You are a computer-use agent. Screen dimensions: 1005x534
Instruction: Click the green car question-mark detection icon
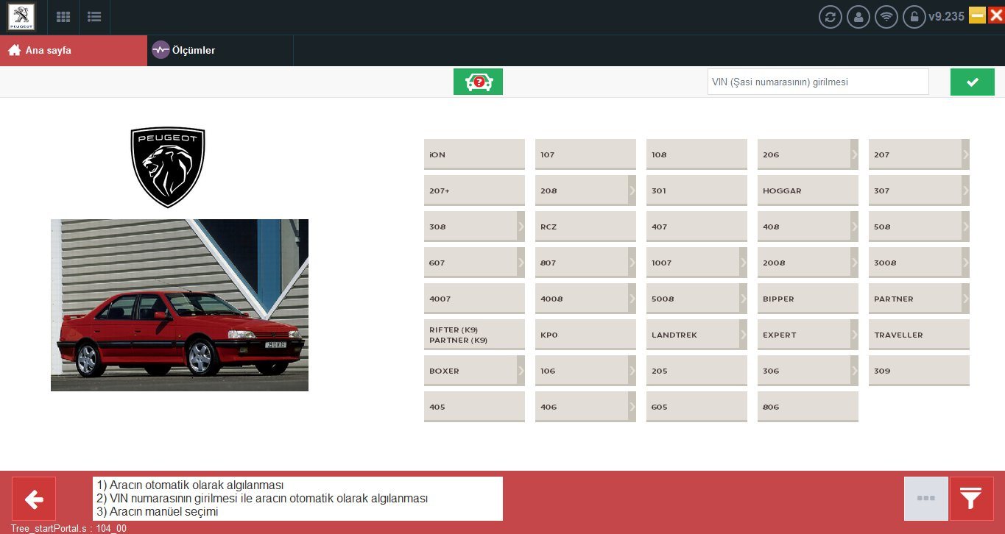coord(478,82)
